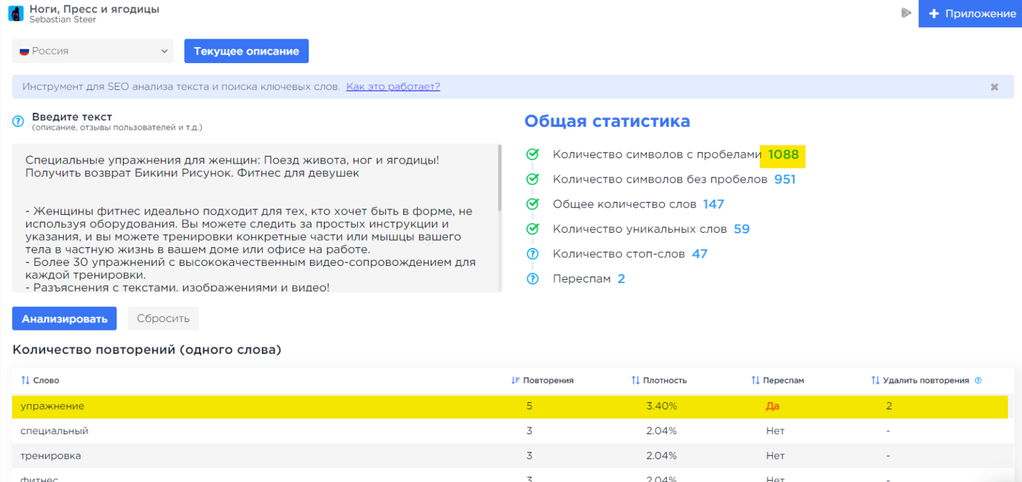Click the green checkmark beside Общее количество слов

(532, 204)
